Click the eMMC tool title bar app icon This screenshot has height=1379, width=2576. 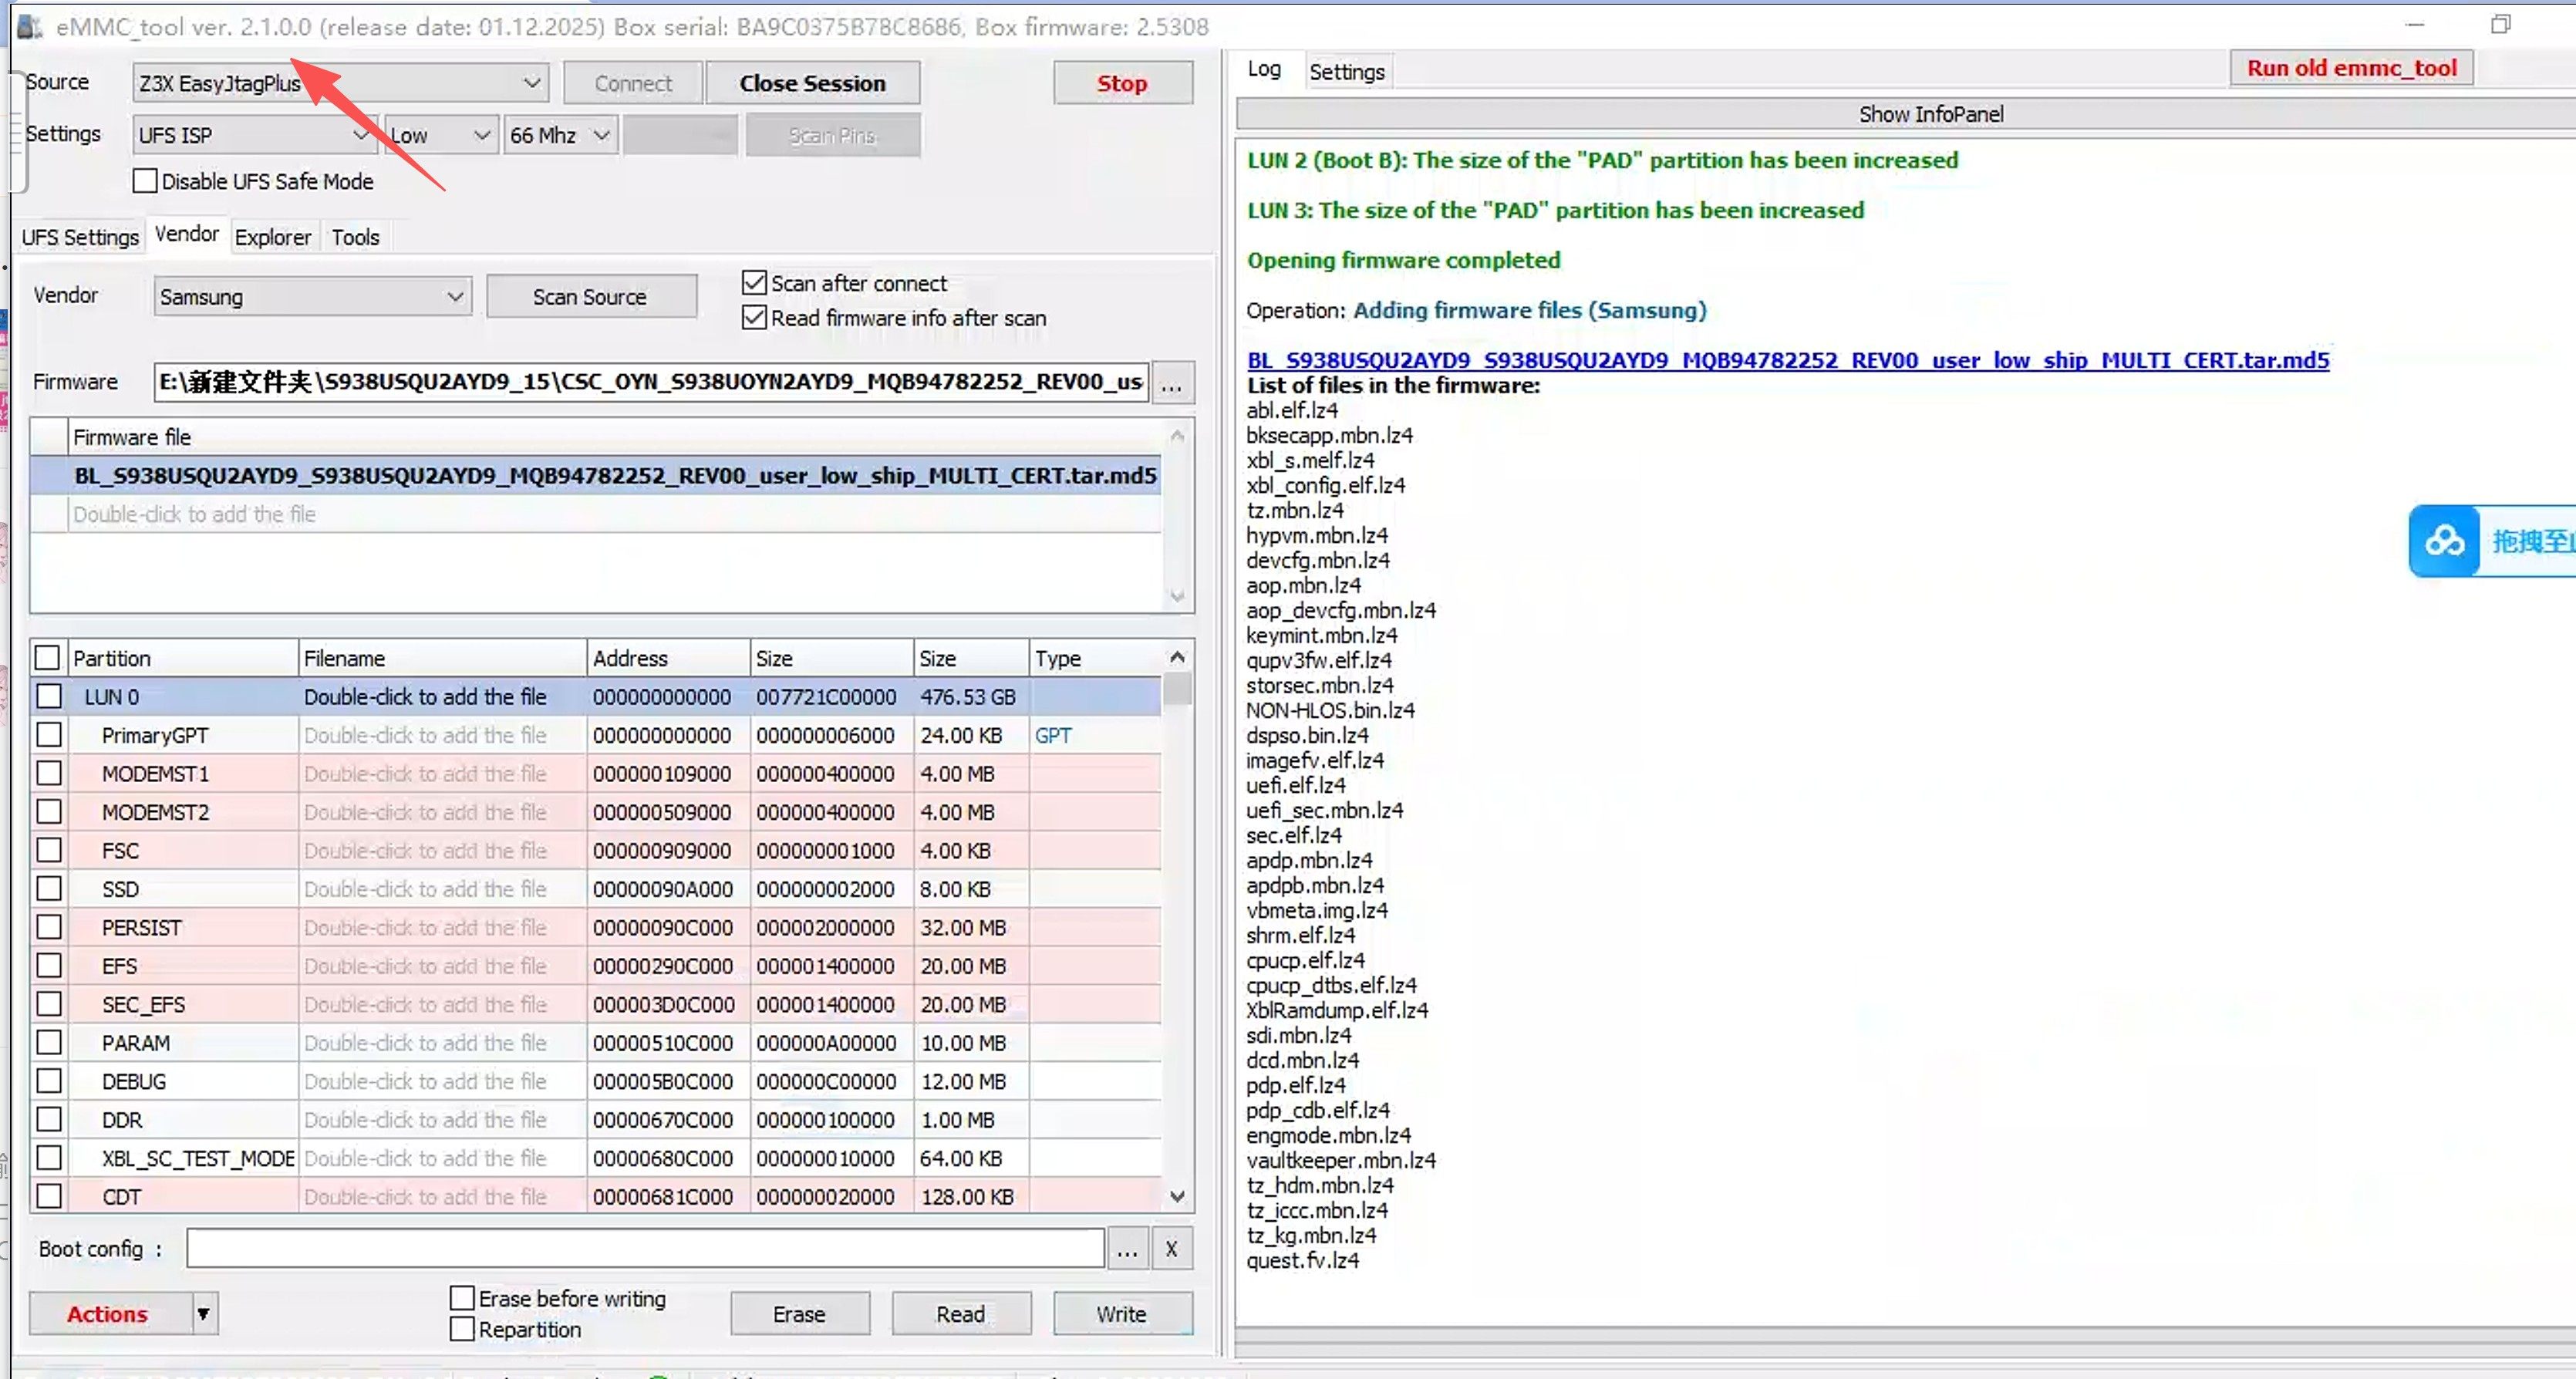(x=30, y=27)
